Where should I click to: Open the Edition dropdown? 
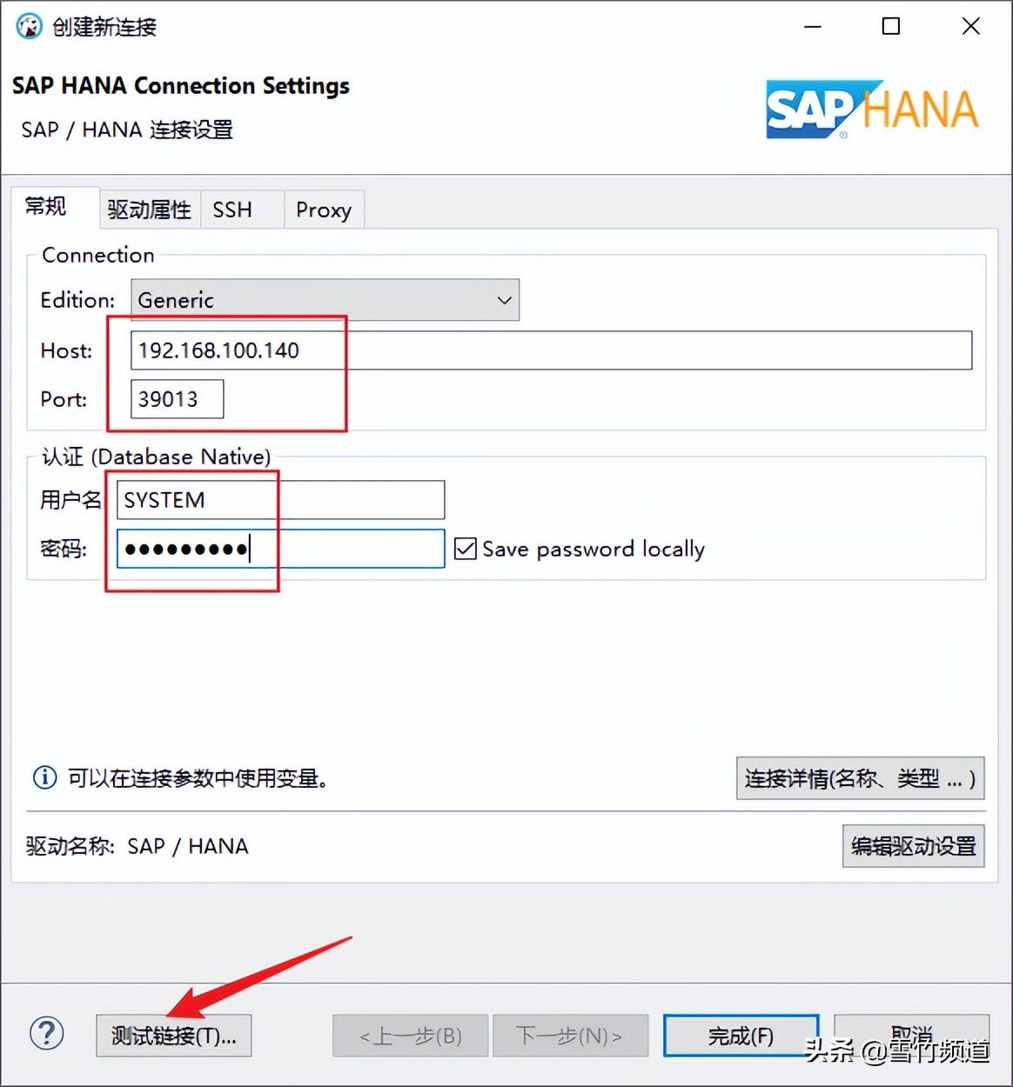pyautogui.click(x=325, y=300)
